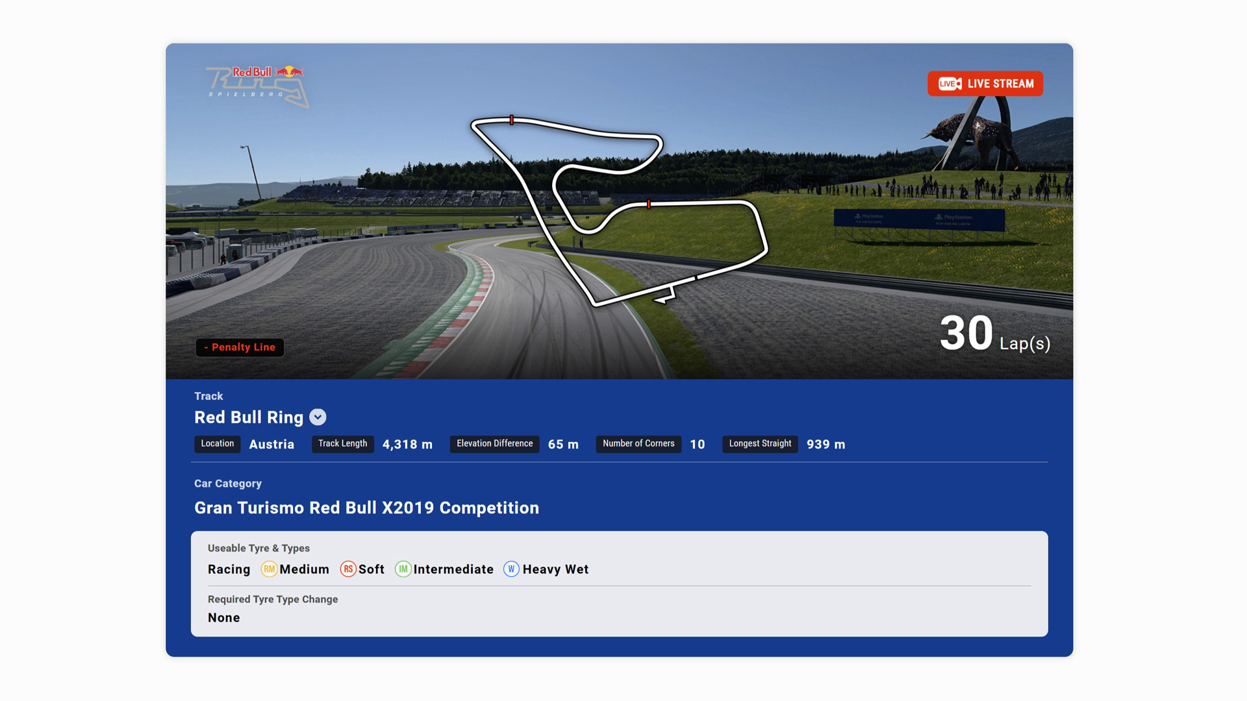Viewport: 1247px width, 701px height.
Task: Click the Location tag
Action: click(217, 444)
